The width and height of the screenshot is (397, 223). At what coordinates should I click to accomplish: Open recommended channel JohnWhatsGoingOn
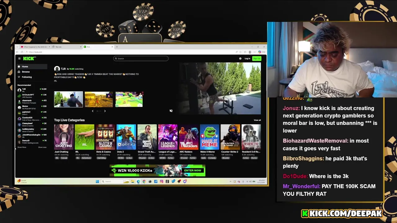pyautogui.click(x=32, y=135)
